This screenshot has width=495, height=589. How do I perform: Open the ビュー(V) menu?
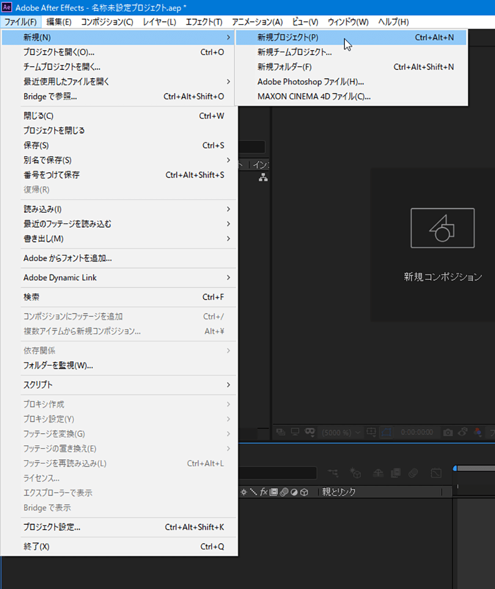(305, 22)
